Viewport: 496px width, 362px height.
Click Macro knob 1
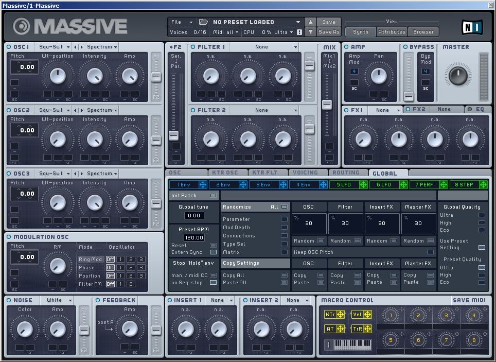[x=391, y=316]
